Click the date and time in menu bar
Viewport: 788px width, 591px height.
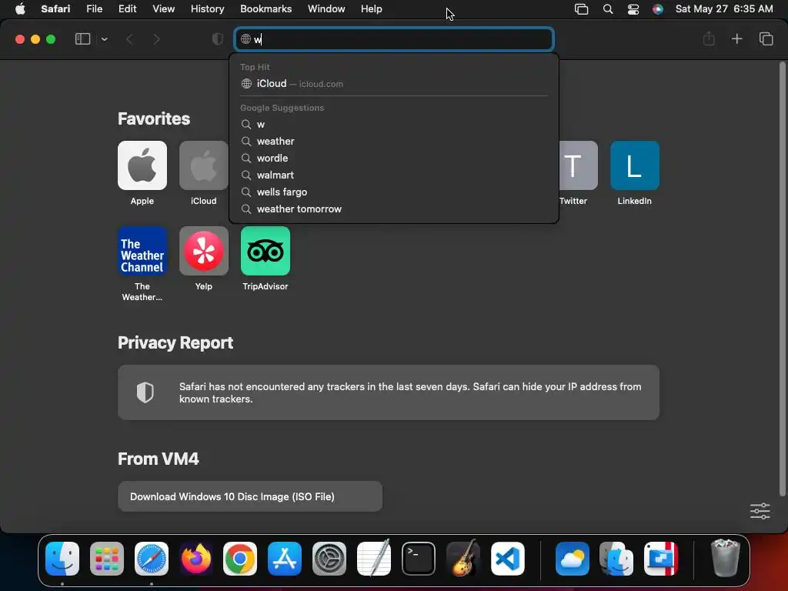click(x=724, y=9)
